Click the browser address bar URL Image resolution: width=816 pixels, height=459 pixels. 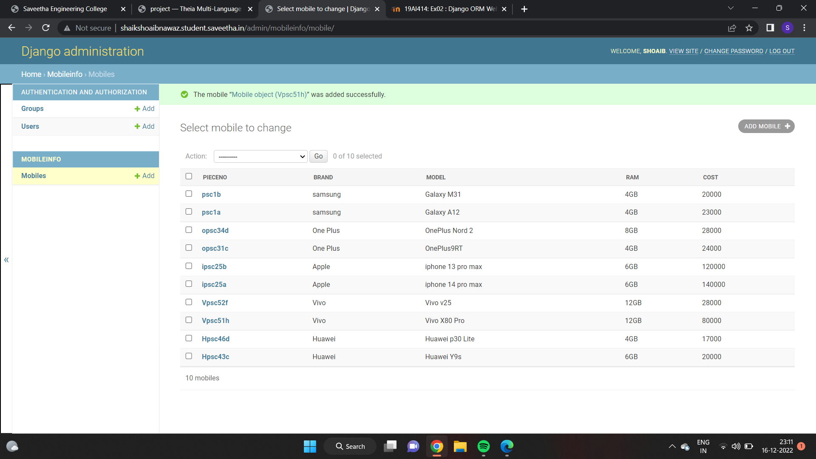(227, 28)
